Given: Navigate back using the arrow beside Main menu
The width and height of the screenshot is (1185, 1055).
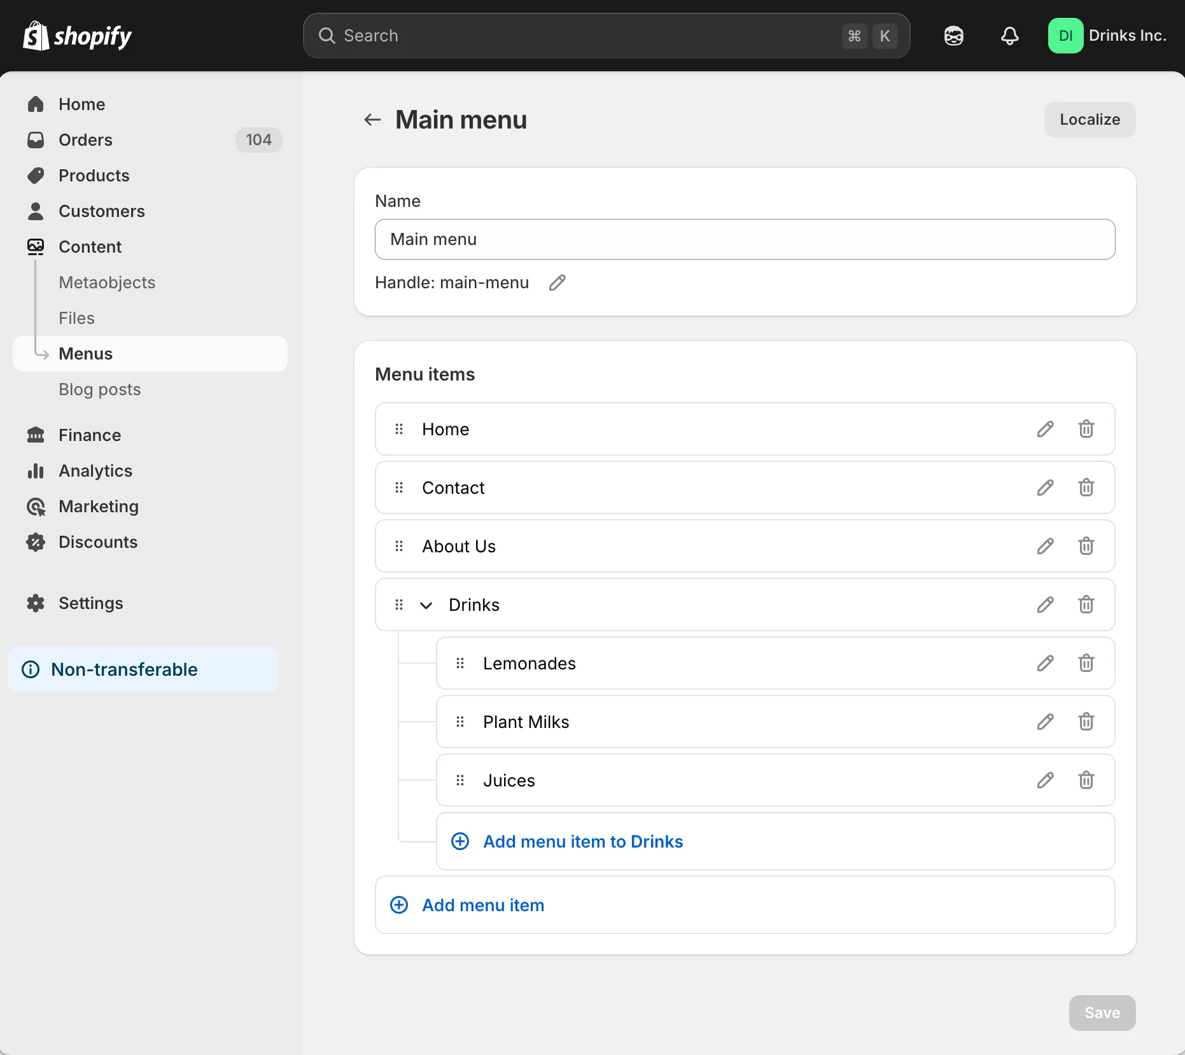Looking at the screenshot, I should point(372,120).
